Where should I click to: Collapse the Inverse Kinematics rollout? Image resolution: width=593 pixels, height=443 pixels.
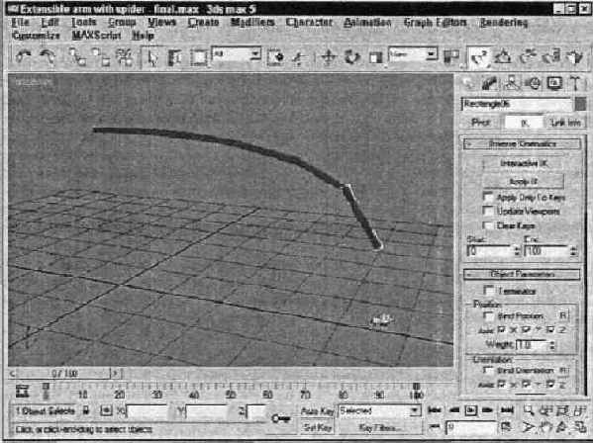click(523, 144)
